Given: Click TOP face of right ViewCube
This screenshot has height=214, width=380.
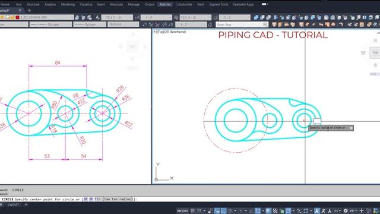Looking at the screenshot, I should [x=375, y=53].
